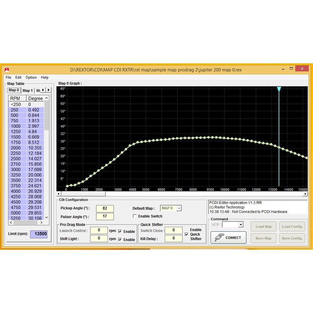
Task: Click the map table scroll down arrow
Action: click(x=46, y=217)
